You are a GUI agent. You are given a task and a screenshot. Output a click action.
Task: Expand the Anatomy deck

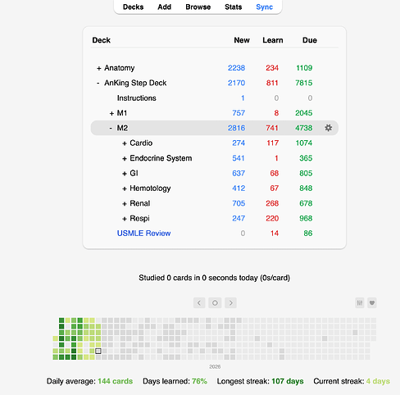pyautogui.click(x=99, y=68)
